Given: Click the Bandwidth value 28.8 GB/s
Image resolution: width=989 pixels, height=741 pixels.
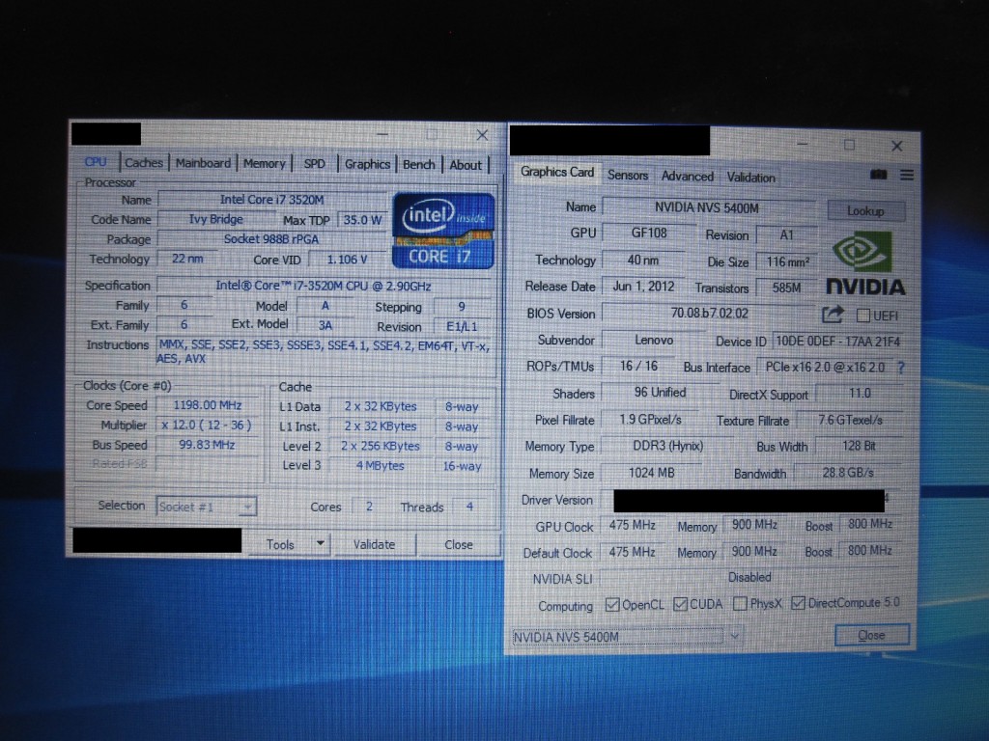Looking at the screenshot, I should click(x=848, y=472).
